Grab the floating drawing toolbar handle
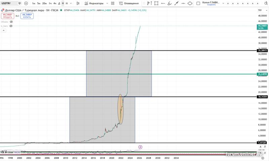 click(x=144, y=3)
